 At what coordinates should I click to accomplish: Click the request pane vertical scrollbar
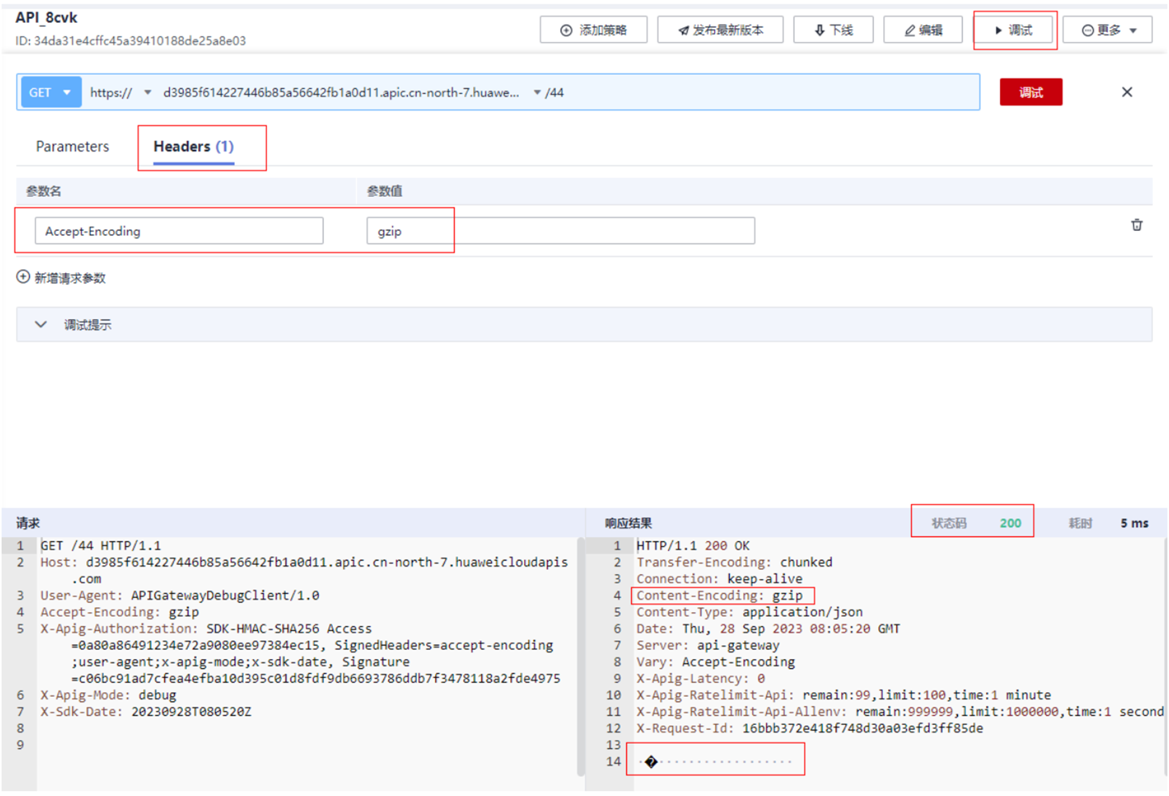point(580,657)
